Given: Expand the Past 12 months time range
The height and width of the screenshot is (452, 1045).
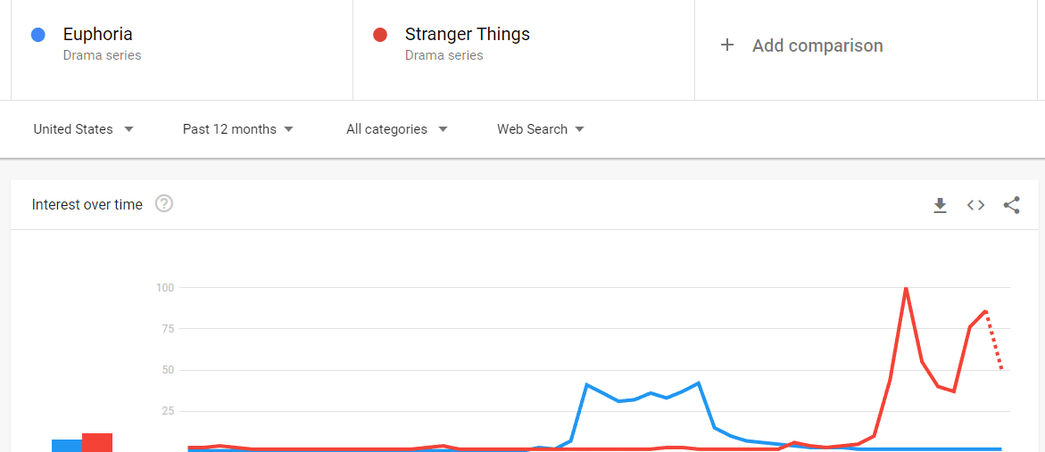Looking at the screenshot, I should click(x=238, y=129).
